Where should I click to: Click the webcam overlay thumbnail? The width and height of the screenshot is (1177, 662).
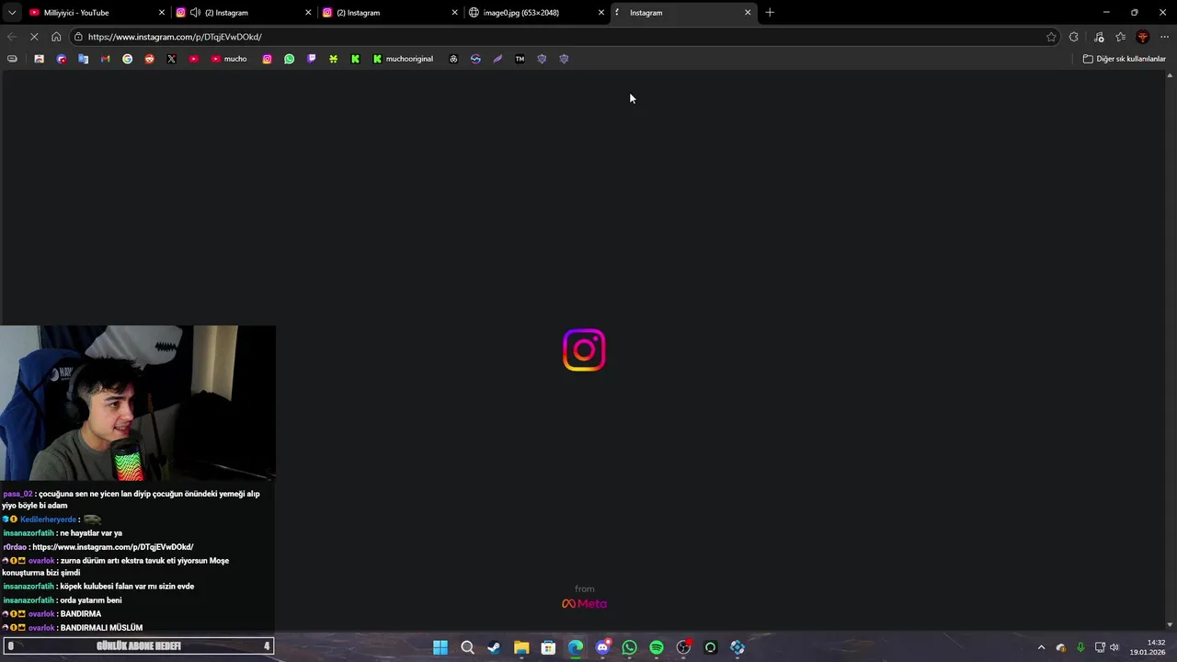(138, 403)
